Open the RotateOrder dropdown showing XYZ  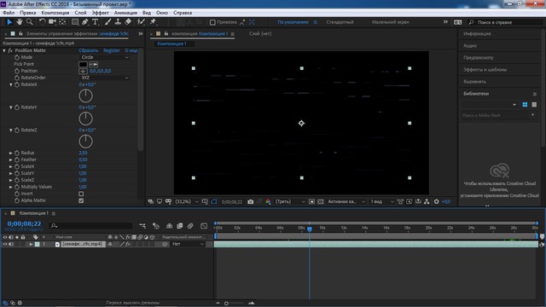(x=104, y=78)
